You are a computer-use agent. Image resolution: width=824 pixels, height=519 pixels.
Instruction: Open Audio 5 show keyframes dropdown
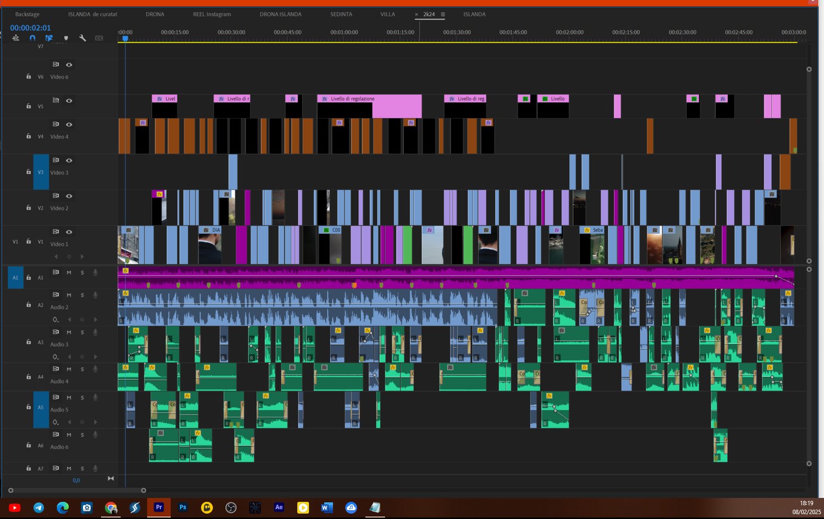coord(55,422)
